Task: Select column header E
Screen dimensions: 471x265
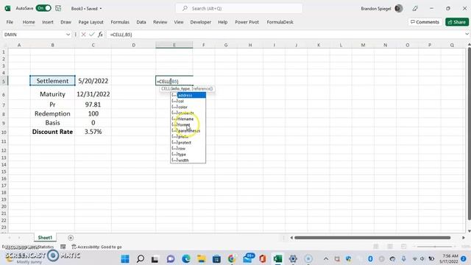Action: [x=174, y=45]
